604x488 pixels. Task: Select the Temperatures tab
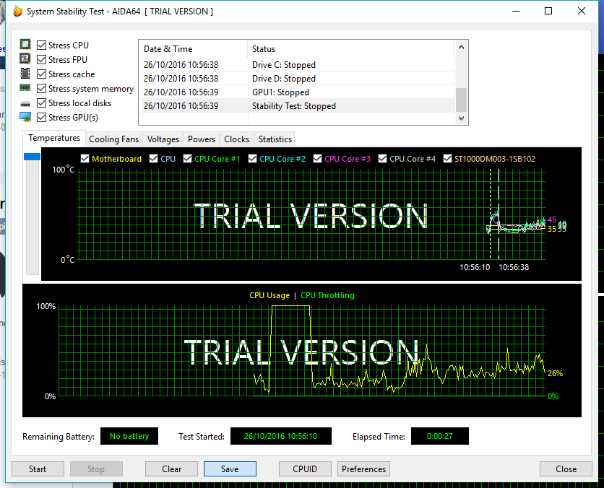tap(54, 138)
